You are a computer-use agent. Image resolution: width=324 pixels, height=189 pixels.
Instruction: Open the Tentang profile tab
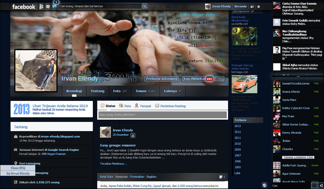click(97, 91)
